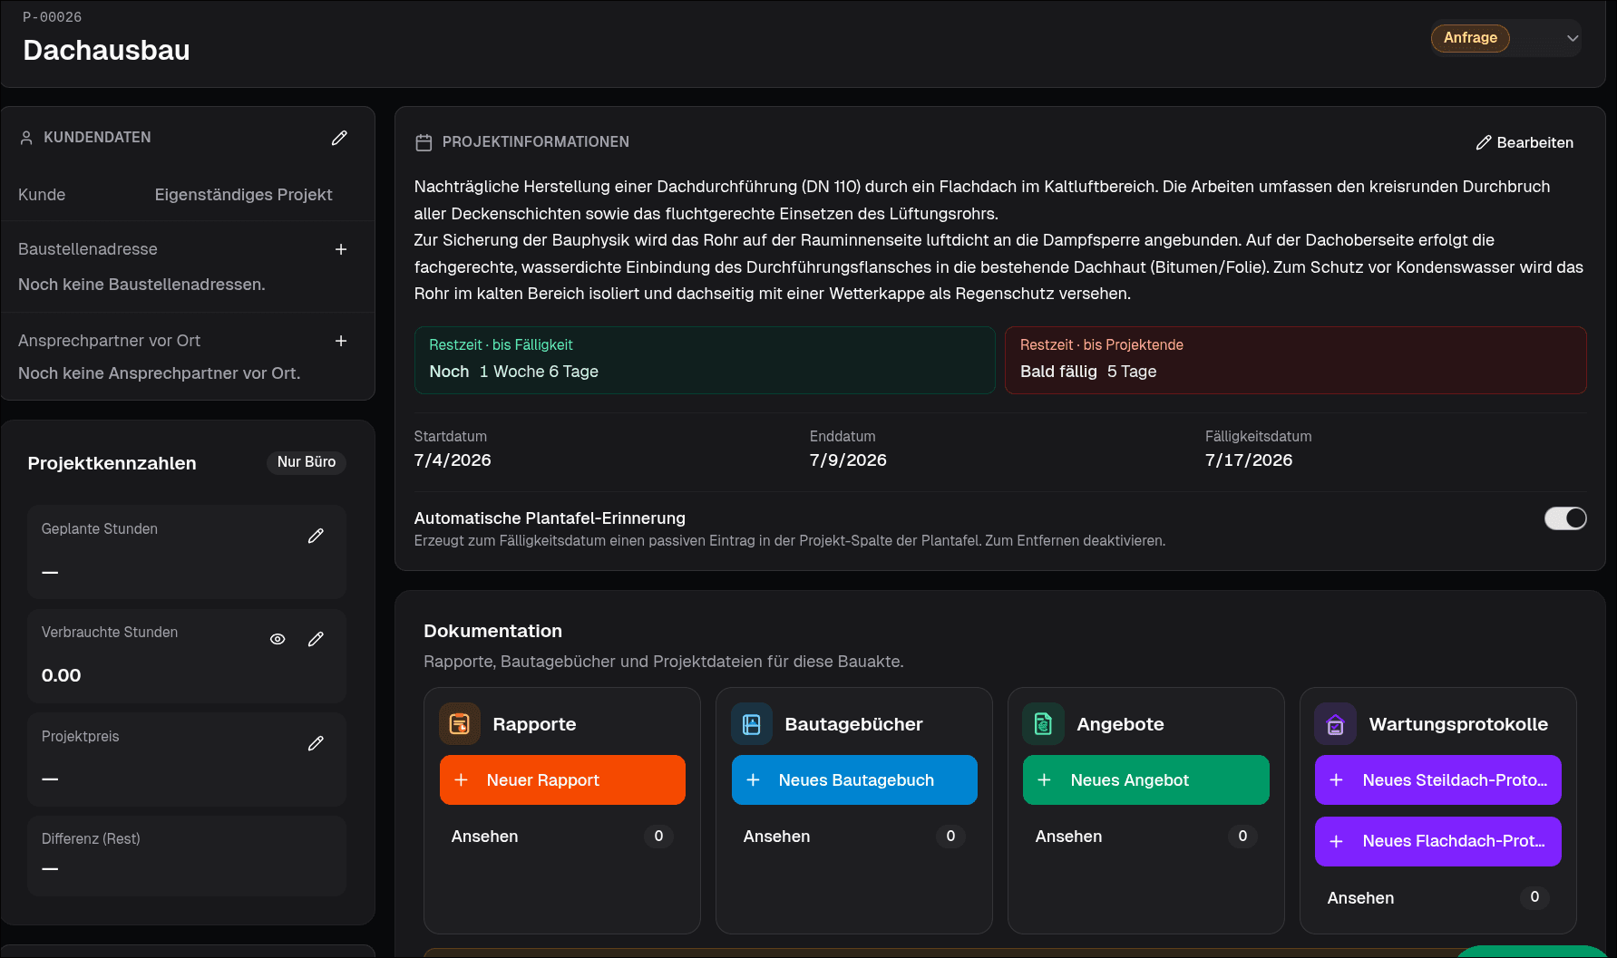Click the Startdatum value 7/4/2026
Image resolution: width=1617 pixels, height=958 pixels.
tap(453, 460)
